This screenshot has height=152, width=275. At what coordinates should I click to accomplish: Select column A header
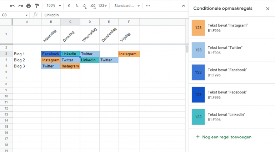tap(27, 22)
